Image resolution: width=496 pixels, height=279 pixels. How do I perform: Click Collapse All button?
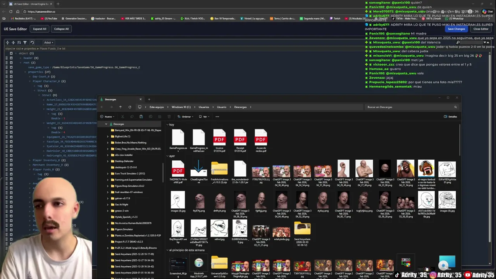tap(61, 29)
